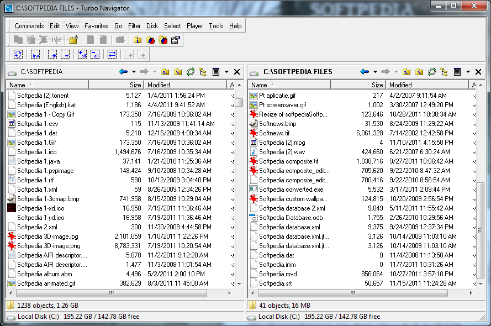Click view mode icon in SOFTPEDIA FILES panel

[457, 72]
